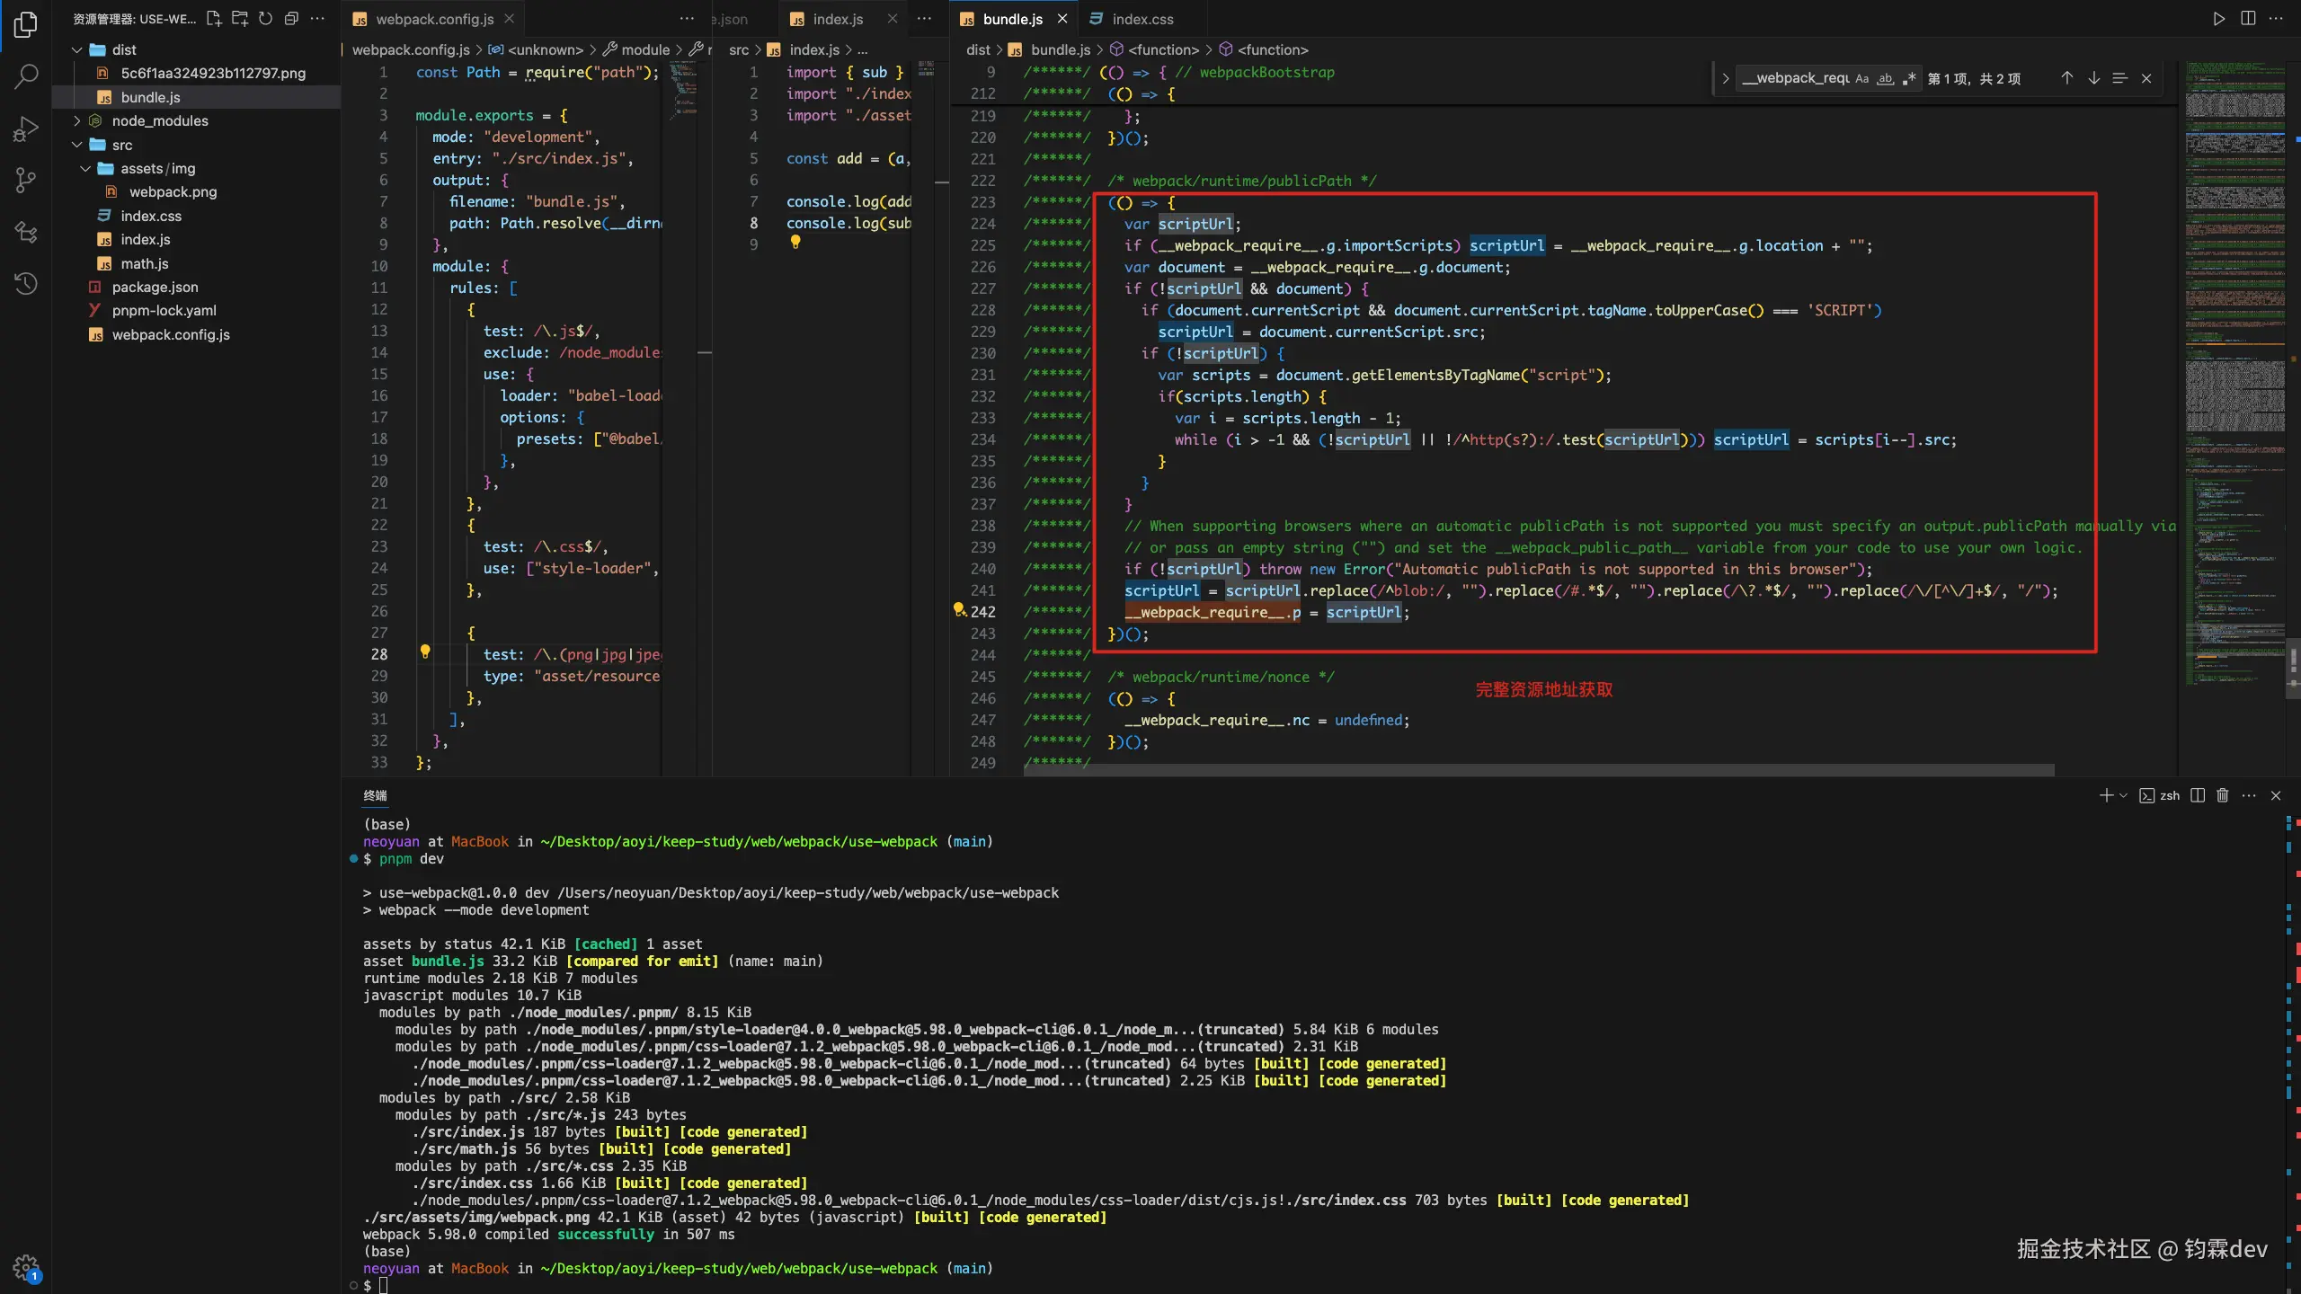Switch to the index.css tab
The height and width of the screenshot is (1294, 2301).
click(1142, 19)
